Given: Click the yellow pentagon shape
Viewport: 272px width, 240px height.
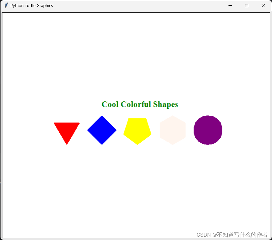Looking at the screenshot, I should coord(137,131).
